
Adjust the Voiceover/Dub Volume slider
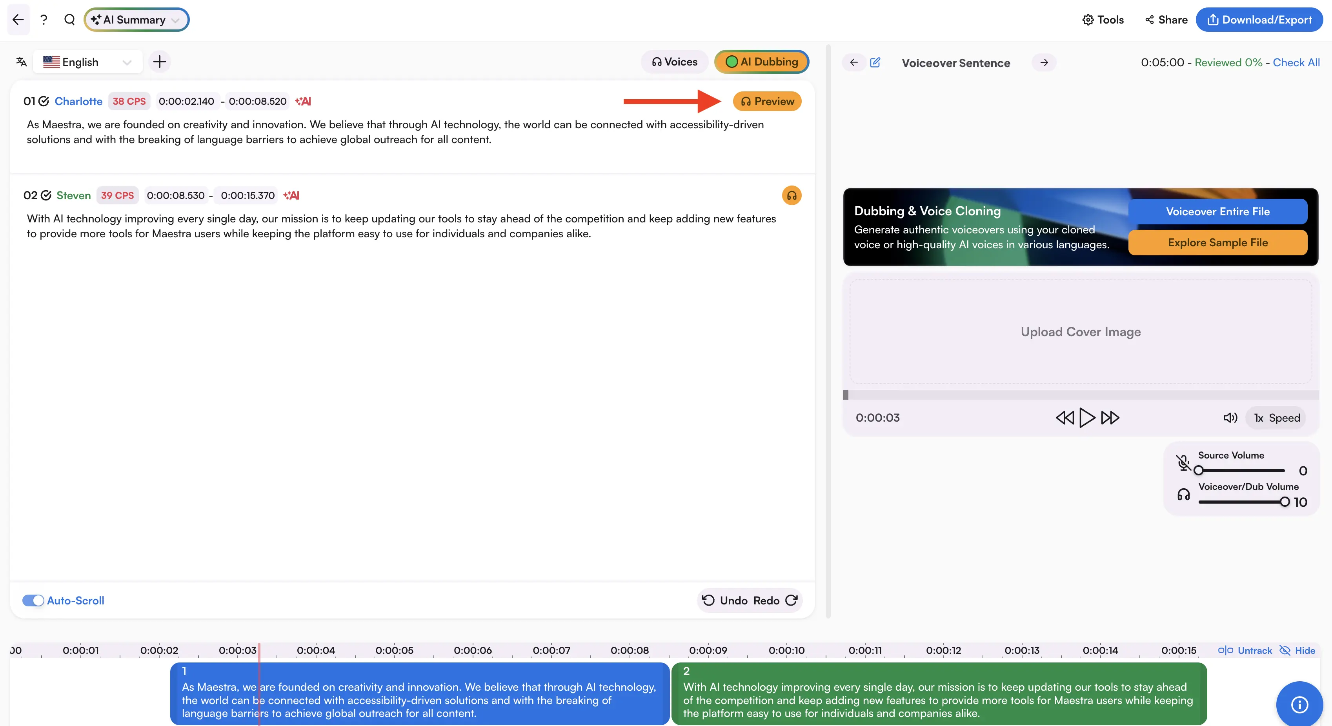tap(1244, 502)
